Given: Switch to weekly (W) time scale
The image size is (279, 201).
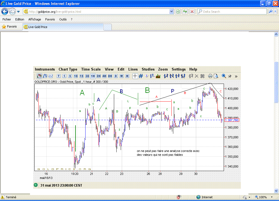Looking at the screenshot, I should pyautogui.click(x=122, y=76).
